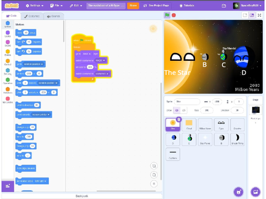Select the Motion blocks category
Viewport: 266px width, 199px height.
click(8, 24)
